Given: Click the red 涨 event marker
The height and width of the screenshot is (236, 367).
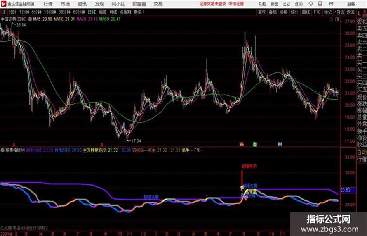Looking at the screenshot, I should [x=241, y=144].
